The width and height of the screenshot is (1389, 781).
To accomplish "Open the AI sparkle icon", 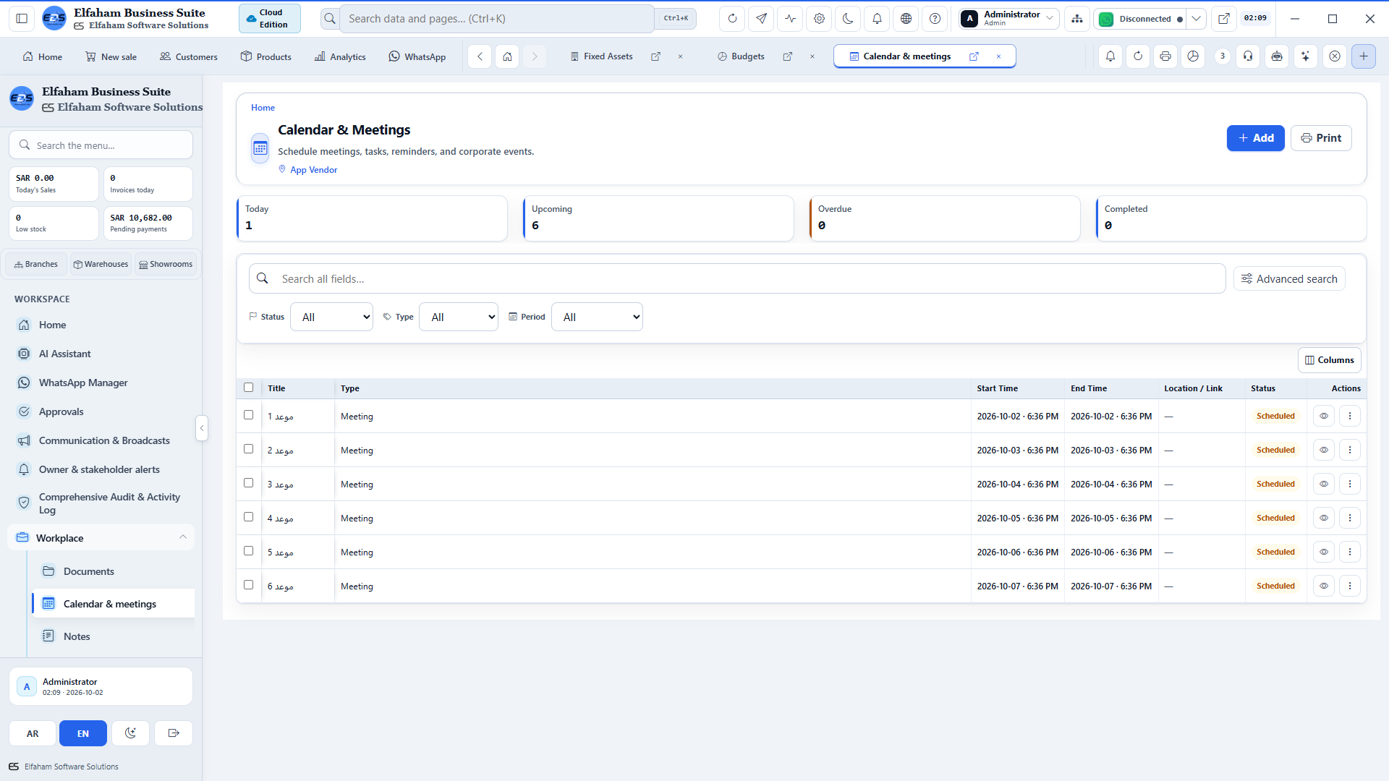I will pos(1305,56).
